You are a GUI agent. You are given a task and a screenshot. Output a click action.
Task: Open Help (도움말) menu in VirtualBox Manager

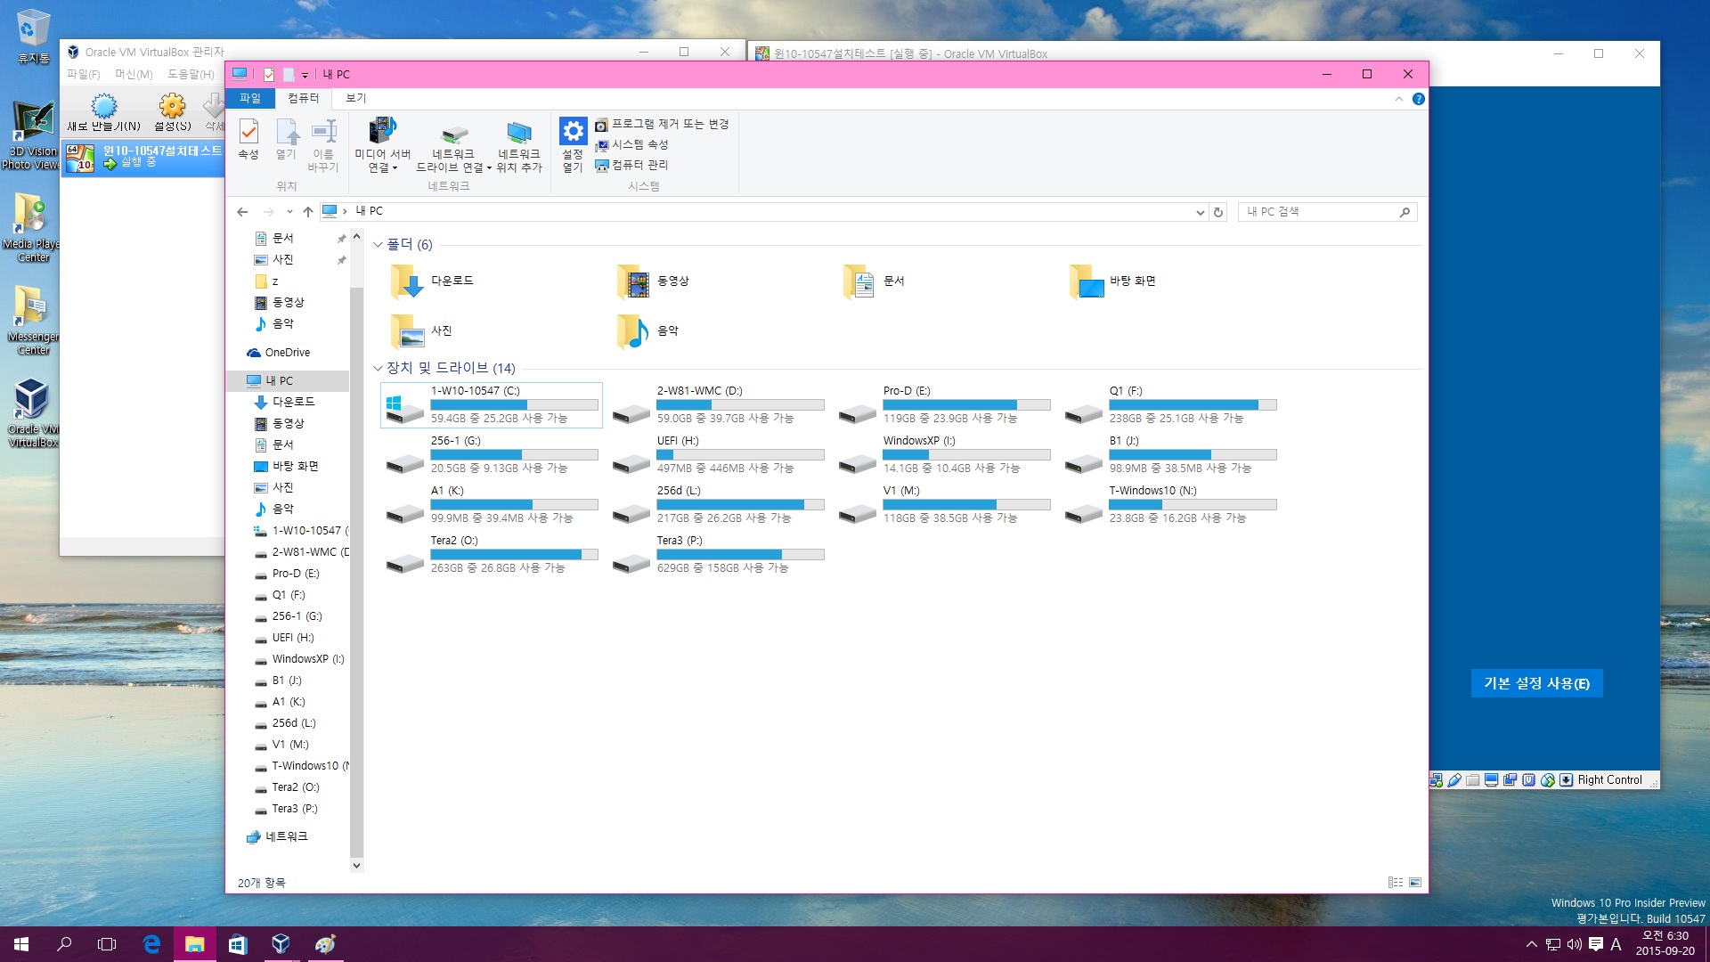click(x=191, y=74)
